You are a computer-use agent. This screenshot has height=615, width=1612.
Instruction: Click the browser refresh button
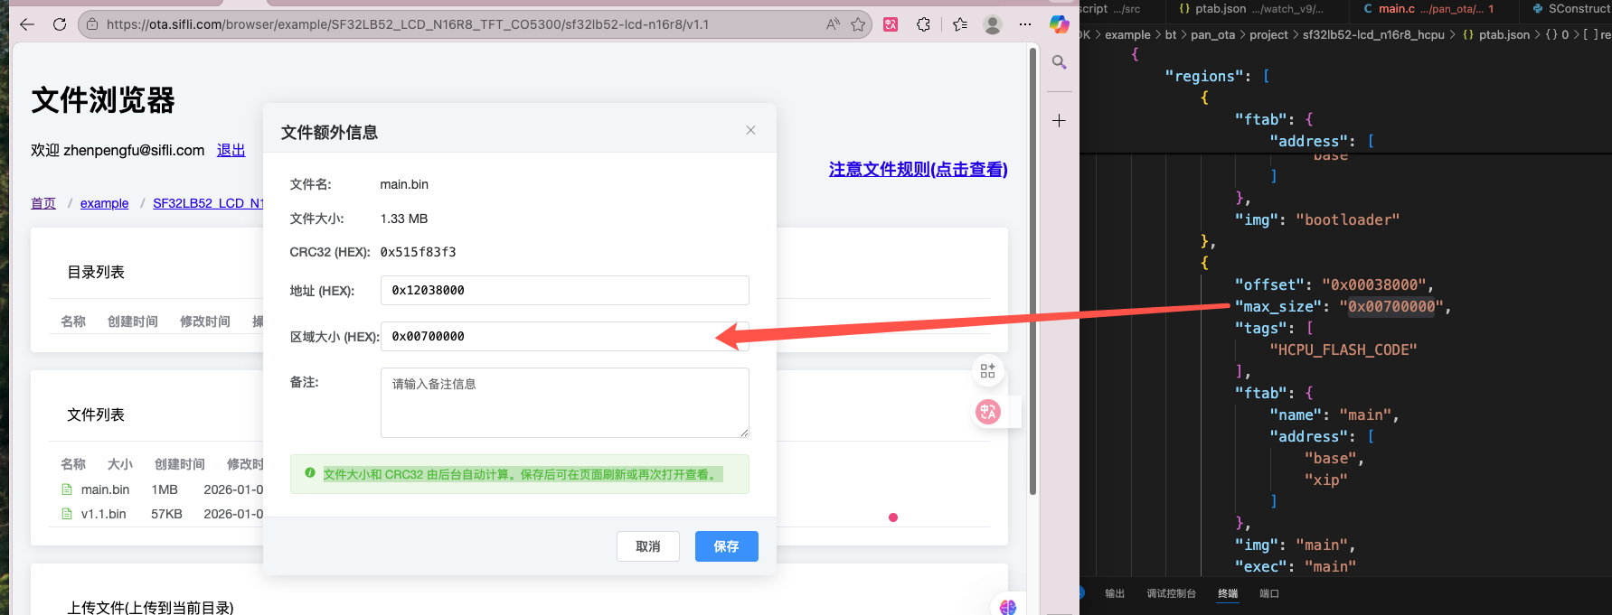(60, 24)
